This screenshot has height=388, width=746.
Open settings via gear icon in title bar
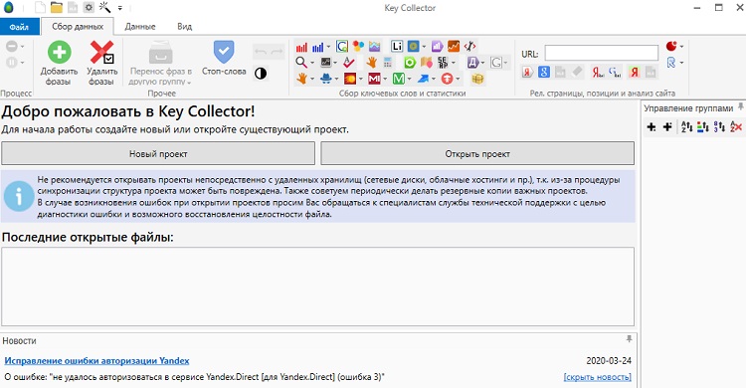tap(89, 8)
